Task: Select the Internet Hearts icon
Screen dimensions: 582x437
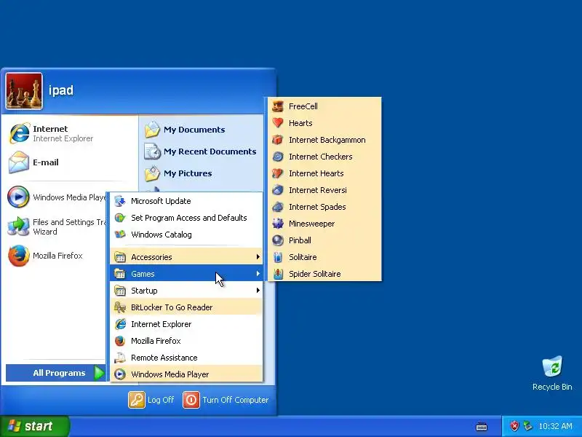Action: (278, 173)
